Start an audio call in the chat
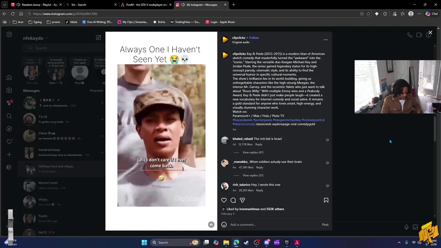The width and height of the screenshot is (441, 248). tap(410, 35)
